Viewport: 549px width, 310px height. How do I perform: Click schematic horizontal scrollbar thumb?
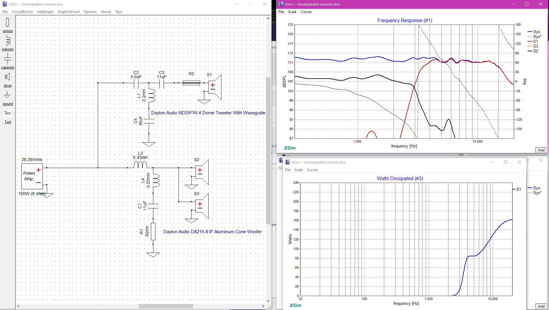166,306
